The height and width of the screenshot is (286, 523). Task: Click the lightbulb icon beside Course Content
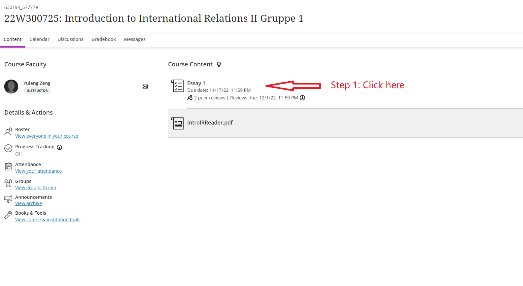[219, 64]
